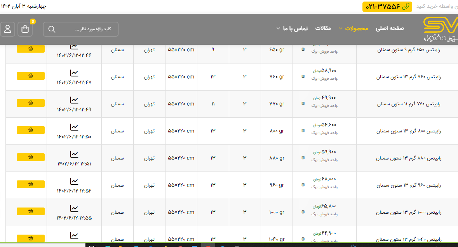Click the SV site logo
The height and width of the screenshot is (247, 458).
pyautogui.click(x=441, y=29)
